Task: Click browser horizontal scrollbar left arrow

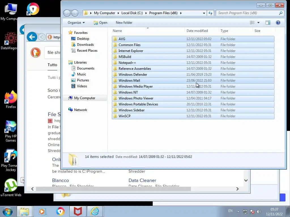Action: [33, 189]
